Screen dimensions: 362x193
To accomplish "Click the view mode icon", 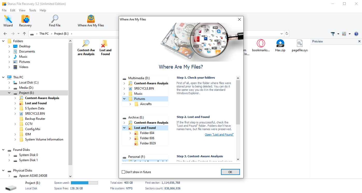I will [x=344, y=34].
